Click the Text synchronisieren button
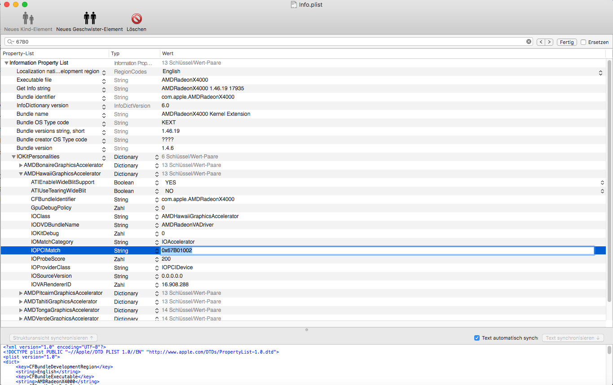Screen dimensions: 613x385 click(573, 338)
